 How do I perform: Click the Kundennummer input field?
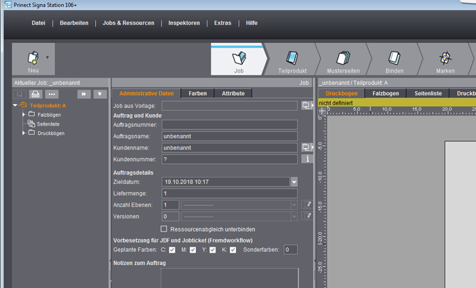tap(230, 159)
